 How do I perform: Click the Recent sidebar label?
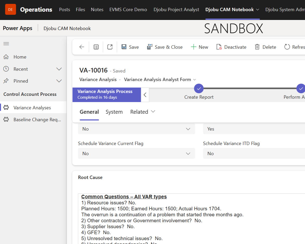click(21, 69)
